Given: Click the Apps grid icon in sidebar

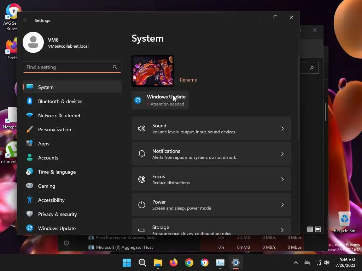Looking at the screenshot, I should point(30,143).
